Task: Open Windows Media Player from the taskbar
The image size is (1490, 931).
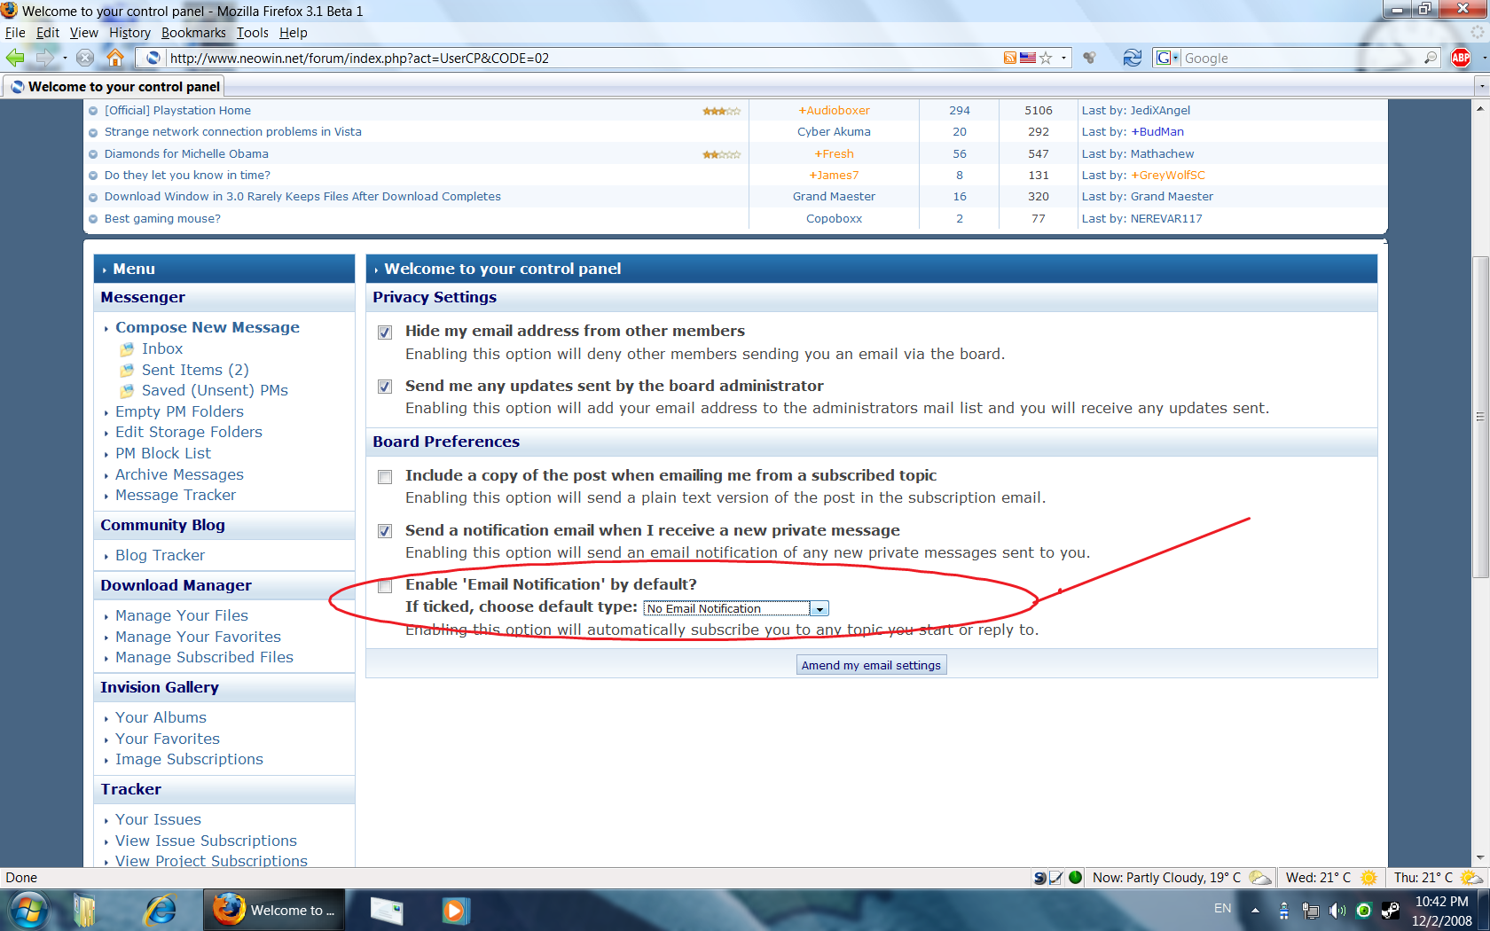Action: tap(455, 911)
